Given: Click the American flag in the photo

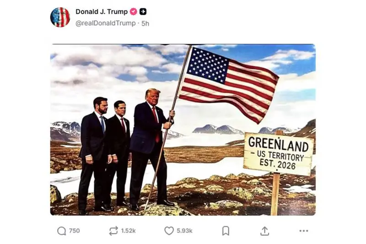Looking at the screenshot, I should point(229,84).
